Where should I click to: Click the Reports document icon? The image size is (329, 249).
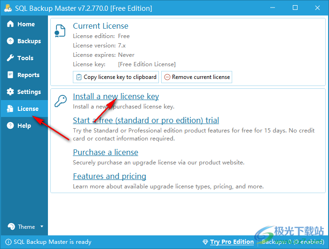pos(10,75)
